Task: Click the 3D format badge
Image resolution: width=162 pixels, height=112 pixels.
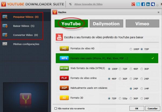Action: click(64, 98)
